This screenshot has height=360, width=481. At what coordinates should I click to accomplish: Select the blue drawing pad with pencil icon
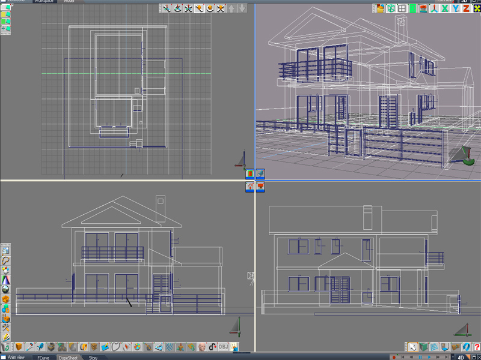pos(105,347)
